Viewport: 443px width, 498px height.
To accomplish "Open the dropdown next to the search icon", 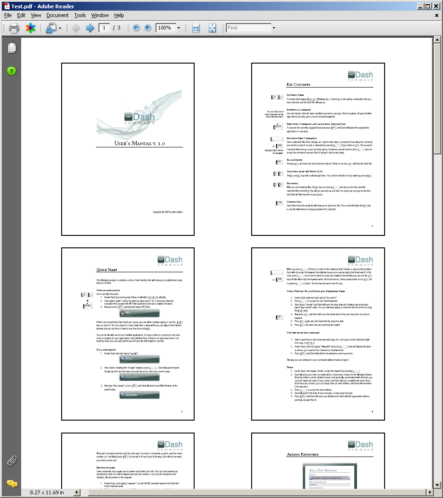I will click(60, 28).
